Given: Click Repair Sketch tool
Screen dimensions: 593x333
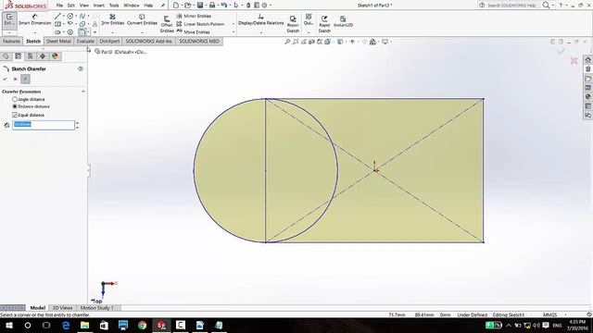Looking at the screenshot, I should pos(293,24).
